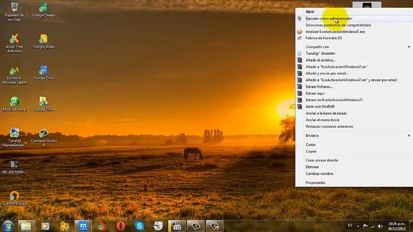
Task: Select Cambiar nombre entry
Action: coord(354,173)
